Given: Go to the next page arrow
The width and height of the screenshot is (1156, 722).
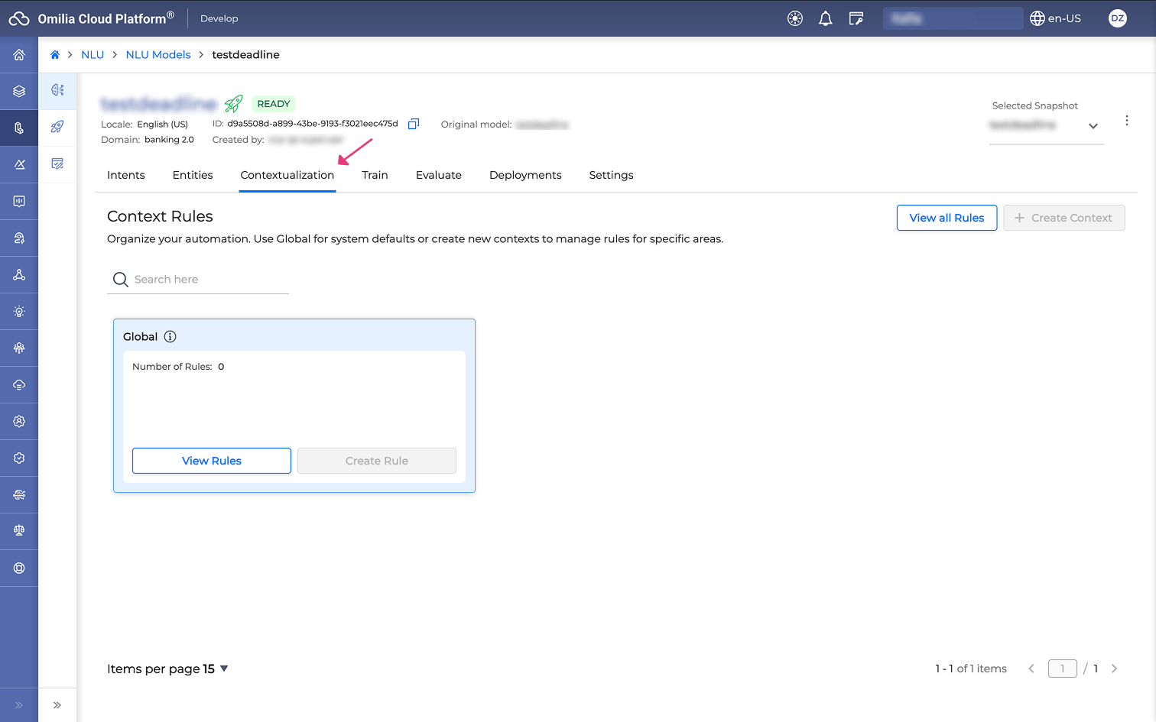Looking at the screenshot, I should click(x=1114, y=669).
